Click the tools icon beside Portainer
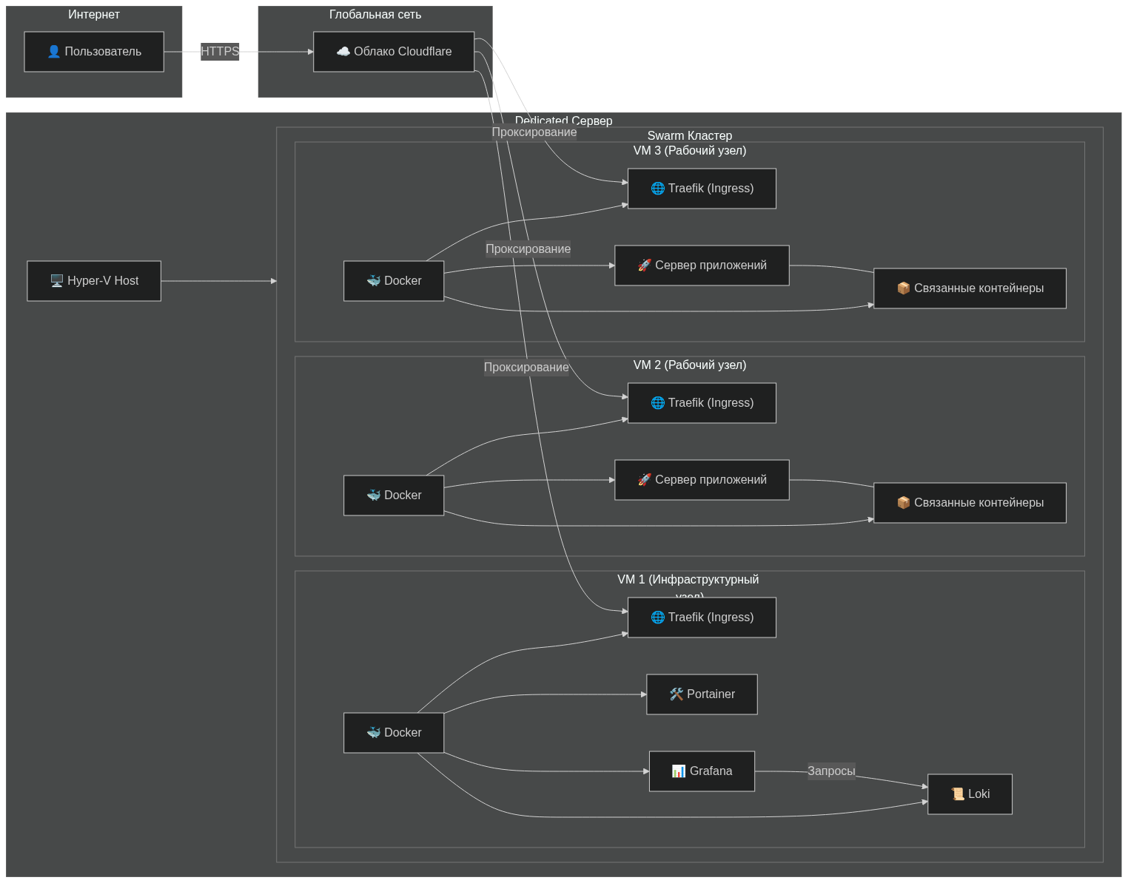This screenshot has width=1128, height=883. [676, 694]
